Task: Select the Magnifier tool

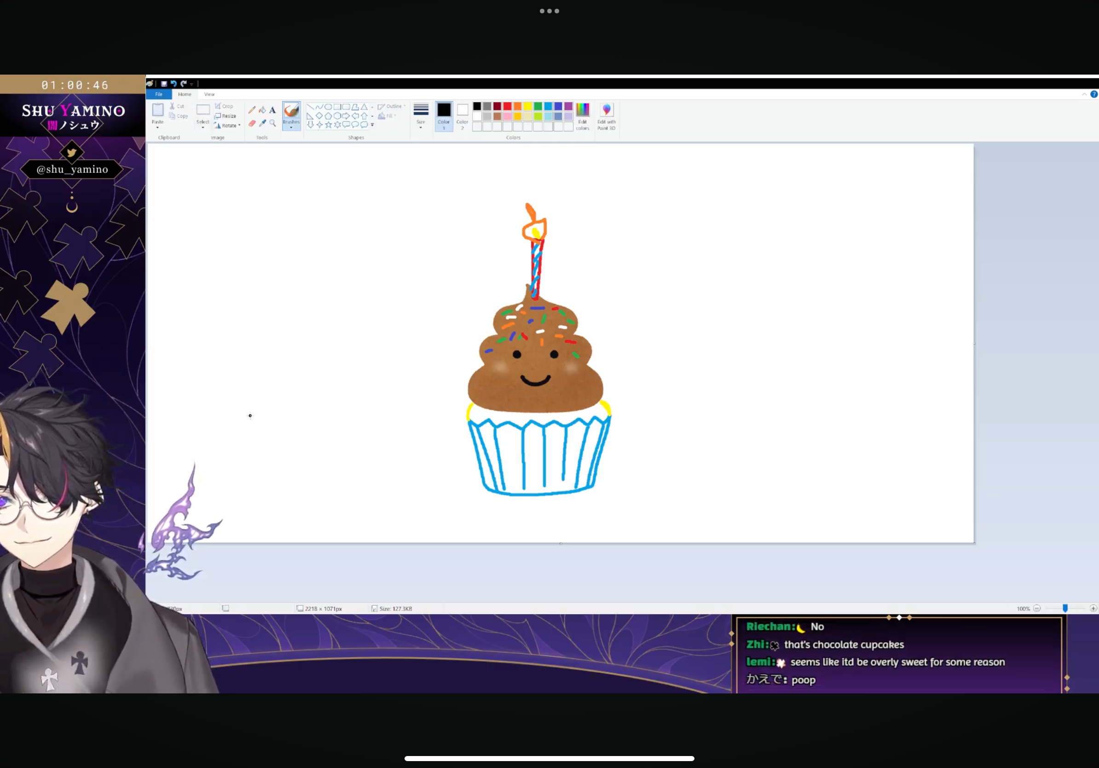Action: [x=272, y=123]
